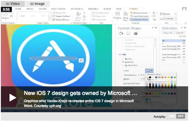The image size is (189, 122).
Task: Open the Align Text dropdown
Action: [x=99, y=16]
